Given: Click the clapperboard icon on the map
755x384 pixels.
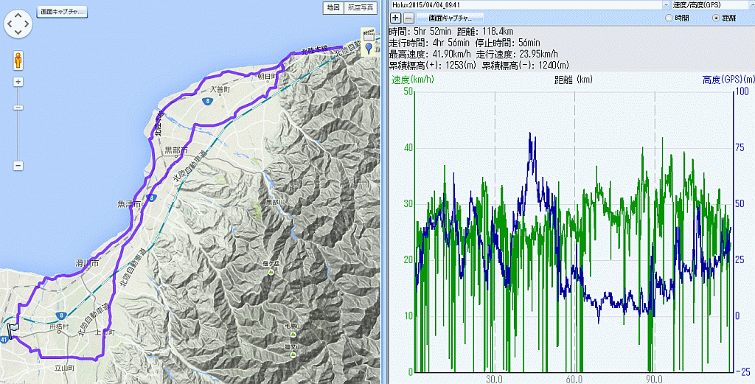Looking at the screenshot, I should [368, 35].
